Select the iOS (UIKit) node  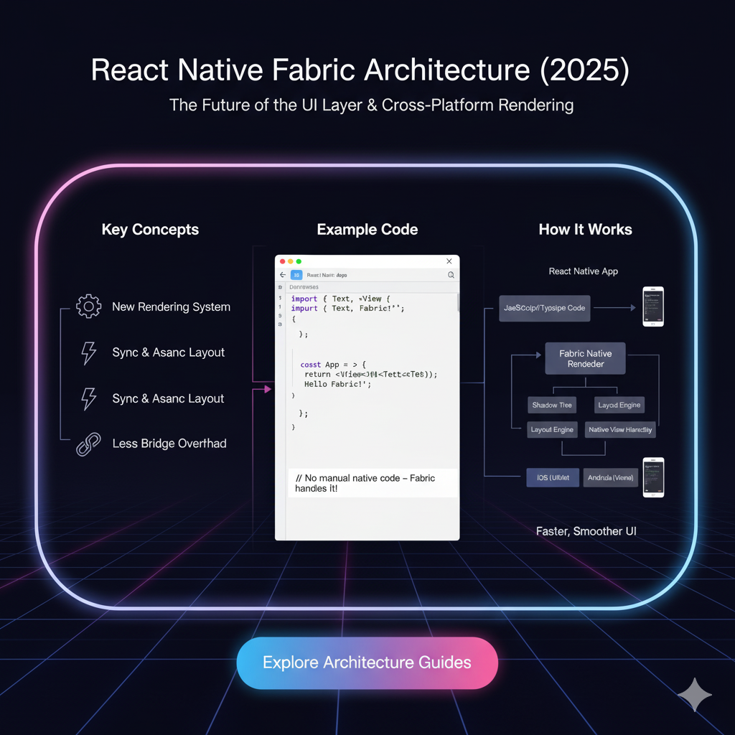[x=552, y=477]
